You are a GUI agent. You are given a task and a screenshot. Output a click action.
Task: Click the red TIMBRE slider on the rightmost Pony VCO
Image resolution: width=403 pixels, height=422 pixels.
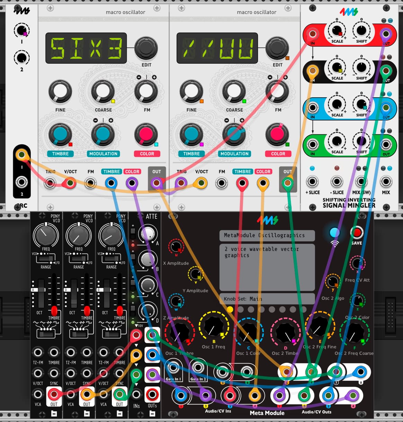click(120, 310)
